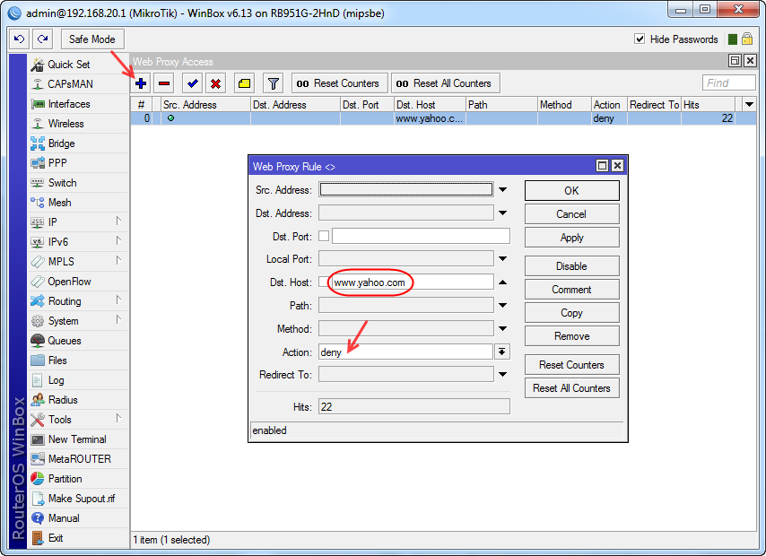Image resolution: width=766 pixels, height=556 pixels.
Task: Open Partition in the sidebar
Action: click(65, 479)
